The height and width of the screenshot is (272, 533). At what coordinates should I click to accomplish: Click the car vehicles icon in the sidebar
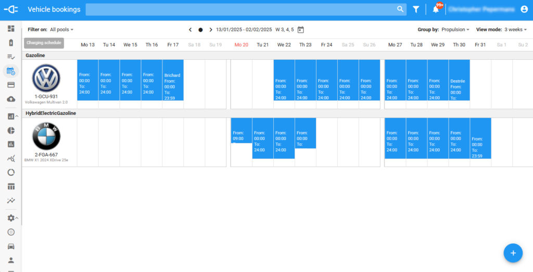[10, 246]
